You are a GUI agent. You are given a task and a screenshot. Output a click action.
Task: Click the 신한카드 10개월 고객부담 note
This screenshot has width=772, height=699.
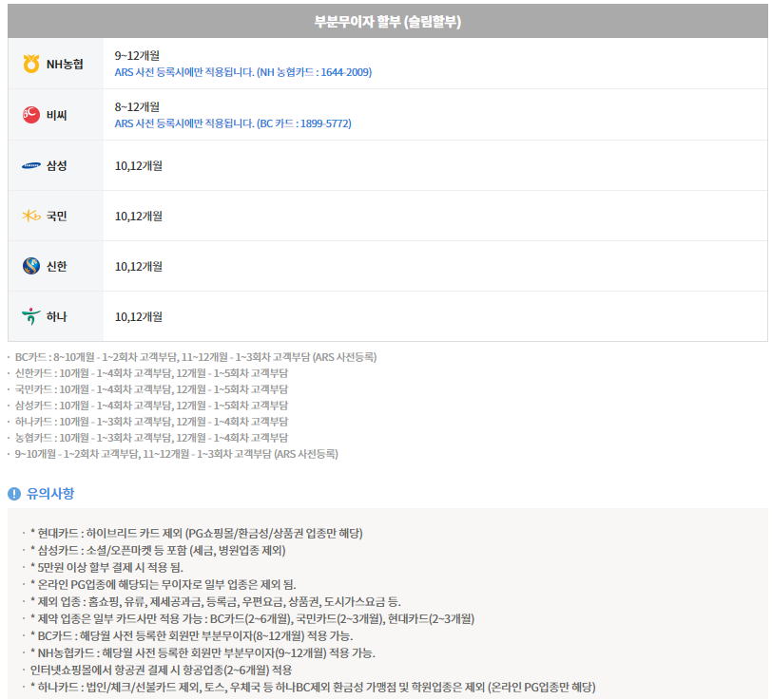tap(152, 373)
